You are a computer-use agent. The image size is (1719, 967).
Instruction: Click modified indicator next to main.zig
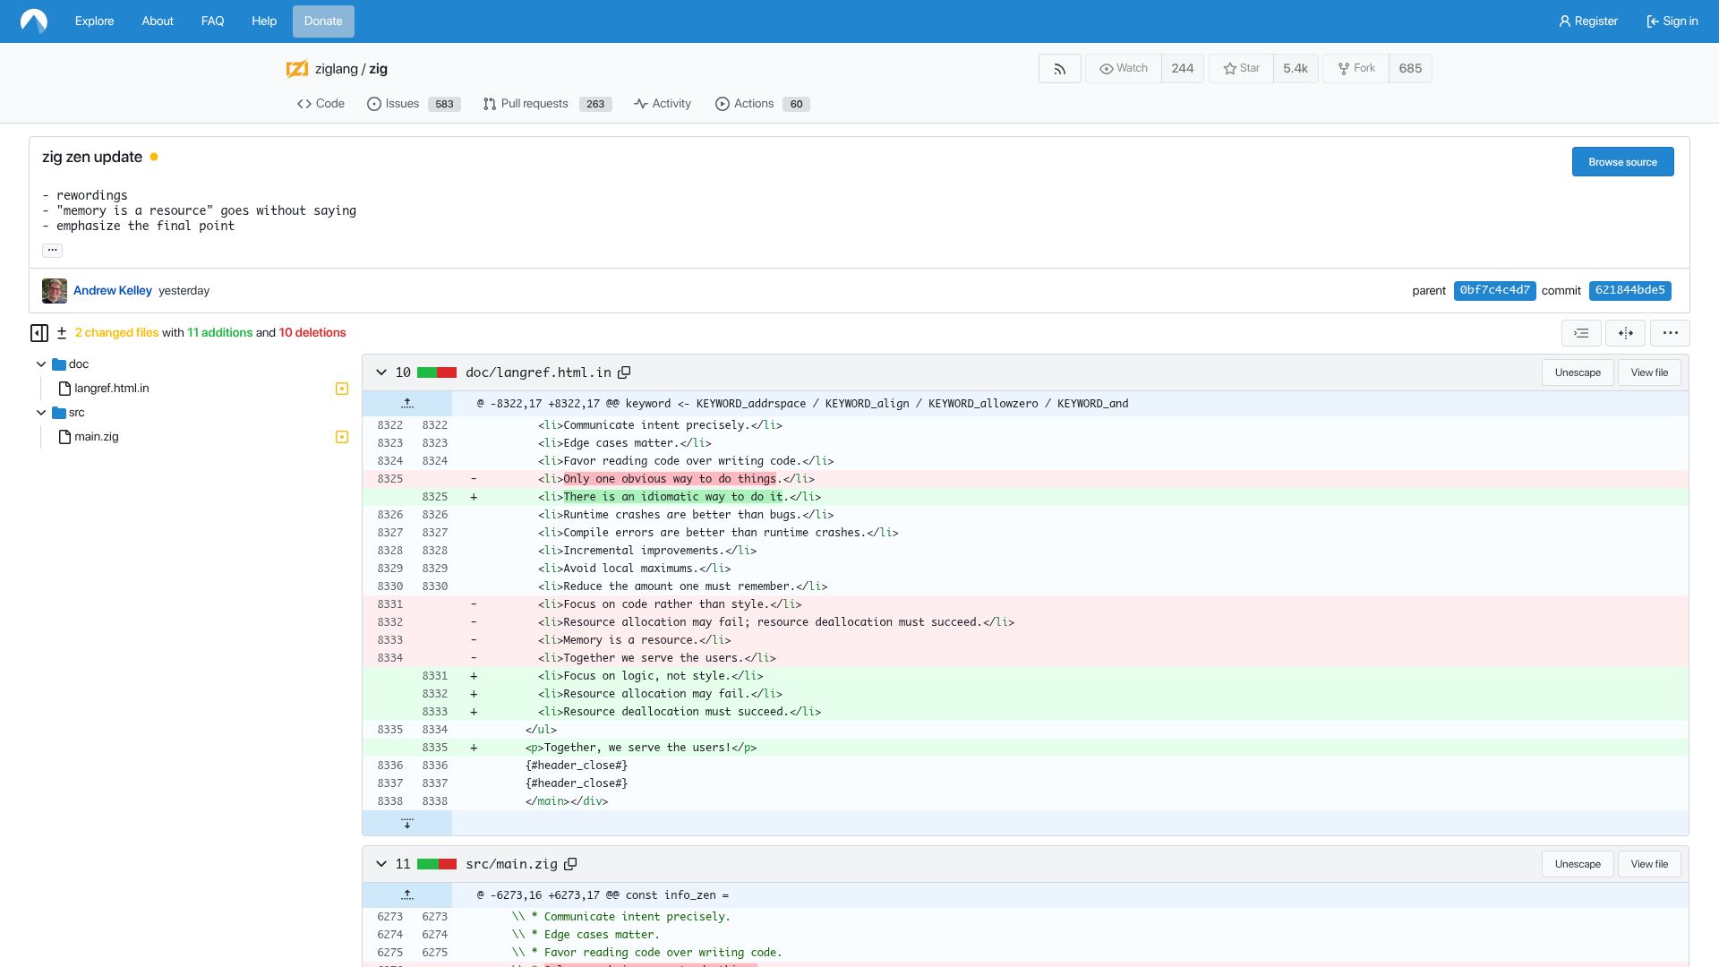coord(342,437)
